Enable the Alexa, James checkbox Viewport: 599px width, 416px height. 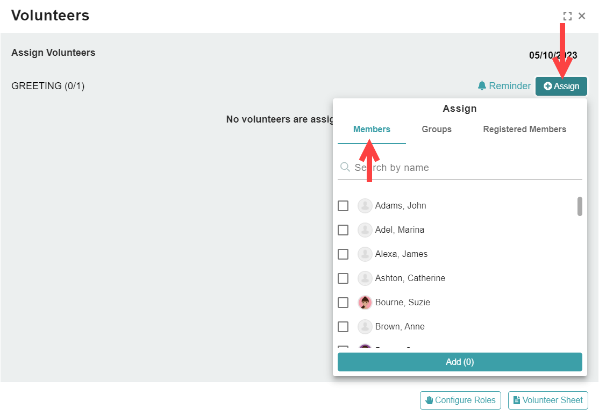[x=343, y=254]
